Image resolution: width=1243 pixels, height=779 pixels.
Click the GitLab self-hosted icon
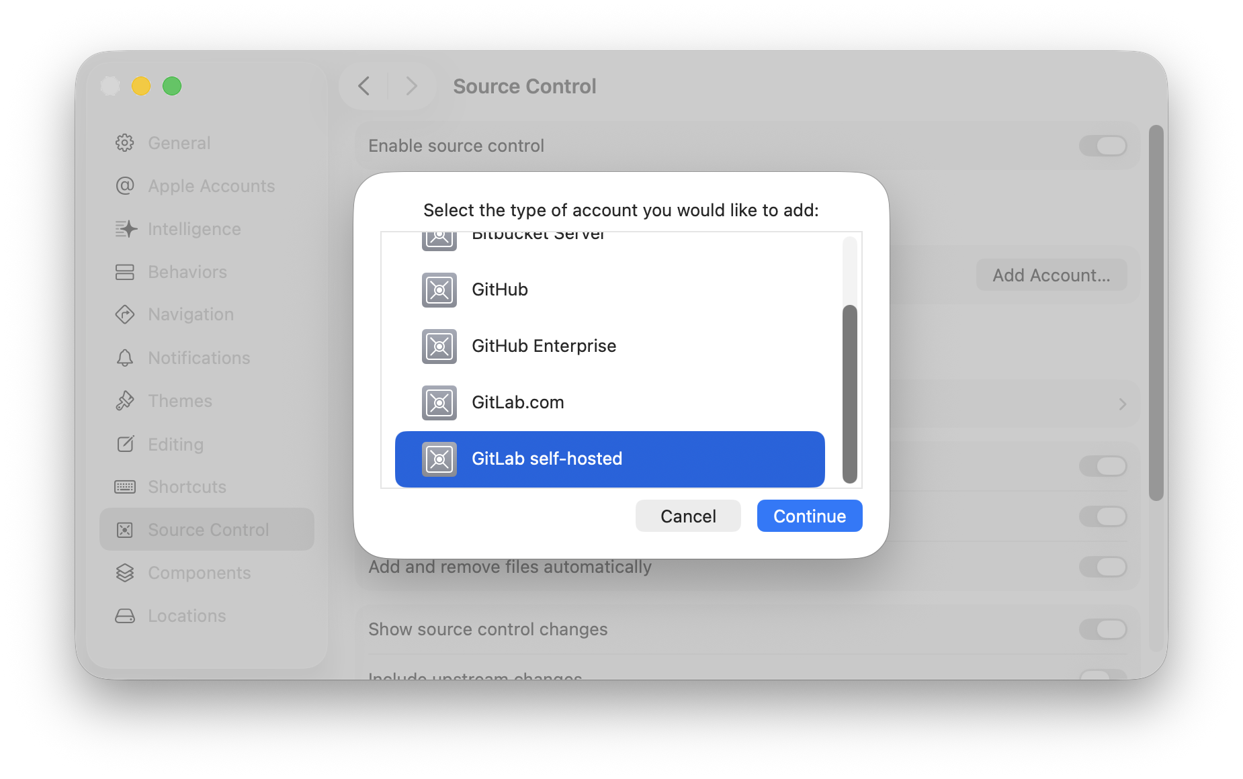coord(439,459)
